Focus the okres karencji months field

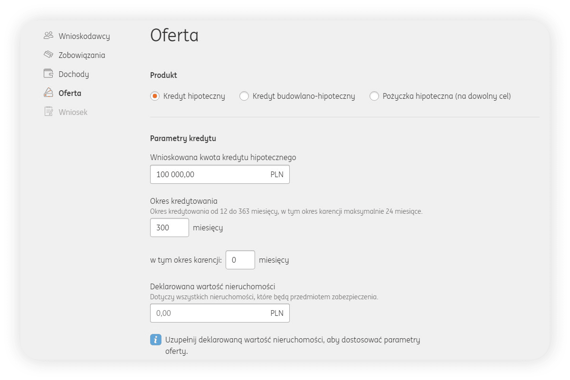click(x=240, y=260)
